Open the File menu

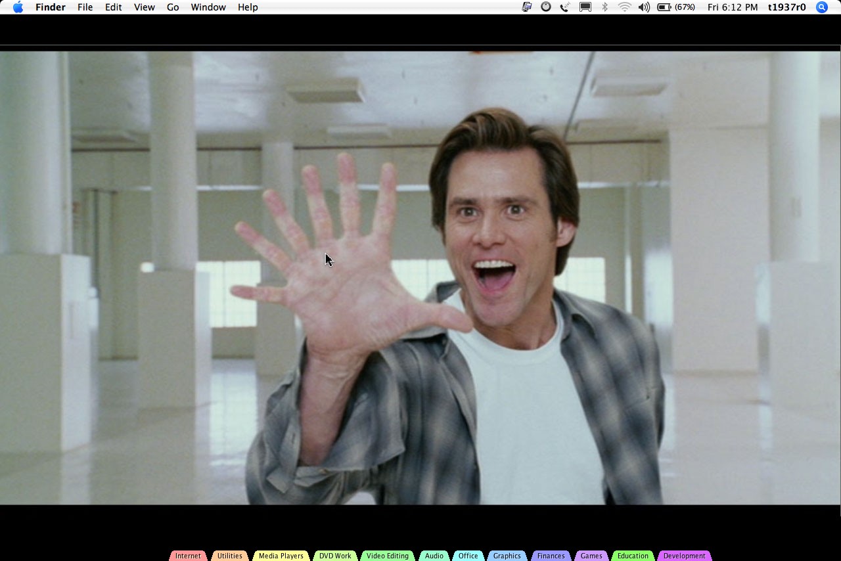(85, 7)
